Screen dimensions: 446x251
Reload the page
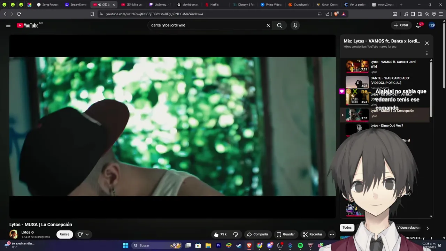(19, 14)
